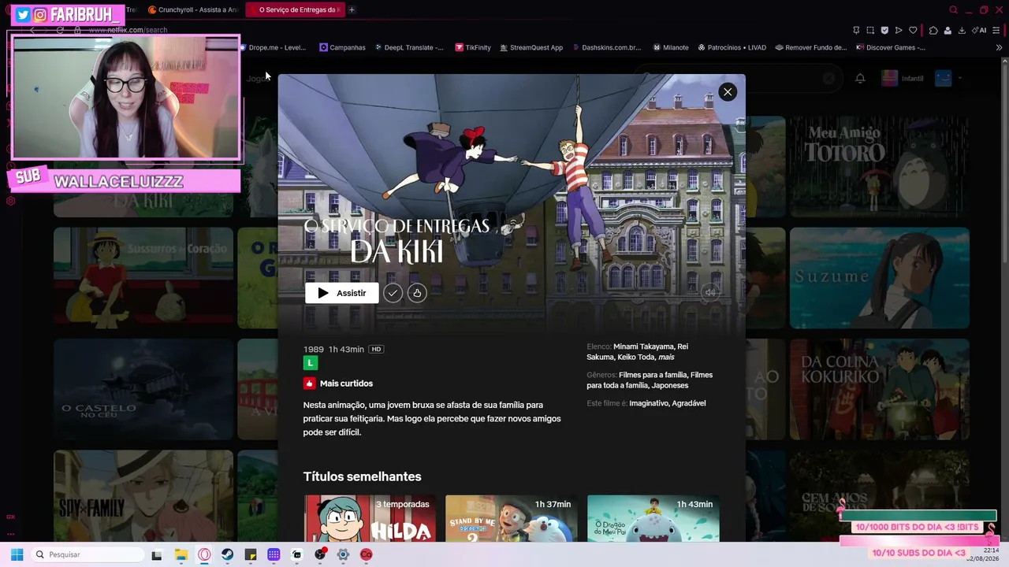The height and width of the screenshot is (567, 1009).
Task: Open the My Flow send icon
Action: coord(899,30)
